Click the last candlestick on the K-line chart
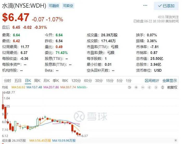Viewport: 182px width, 144px height. pos(80,134)
